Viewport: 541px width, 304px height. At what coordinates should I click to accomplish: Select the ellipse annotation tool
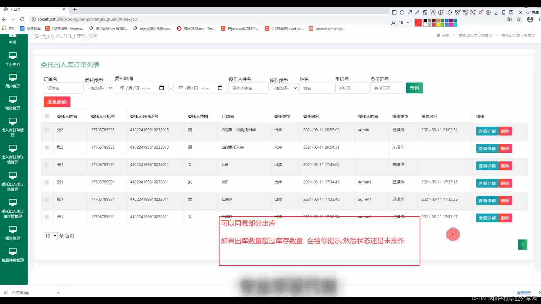click(402, 12)
